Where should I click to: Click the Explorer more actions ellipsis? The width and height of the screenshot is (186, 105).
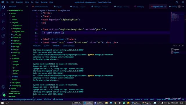[x=27, y=6]
